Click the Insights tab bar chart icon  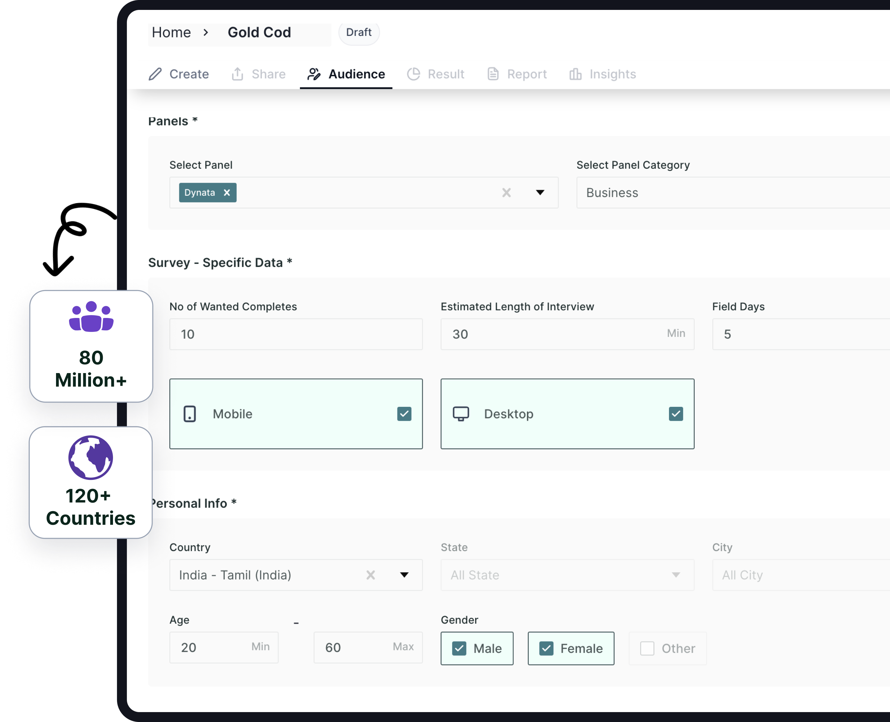tap(575, 74)
